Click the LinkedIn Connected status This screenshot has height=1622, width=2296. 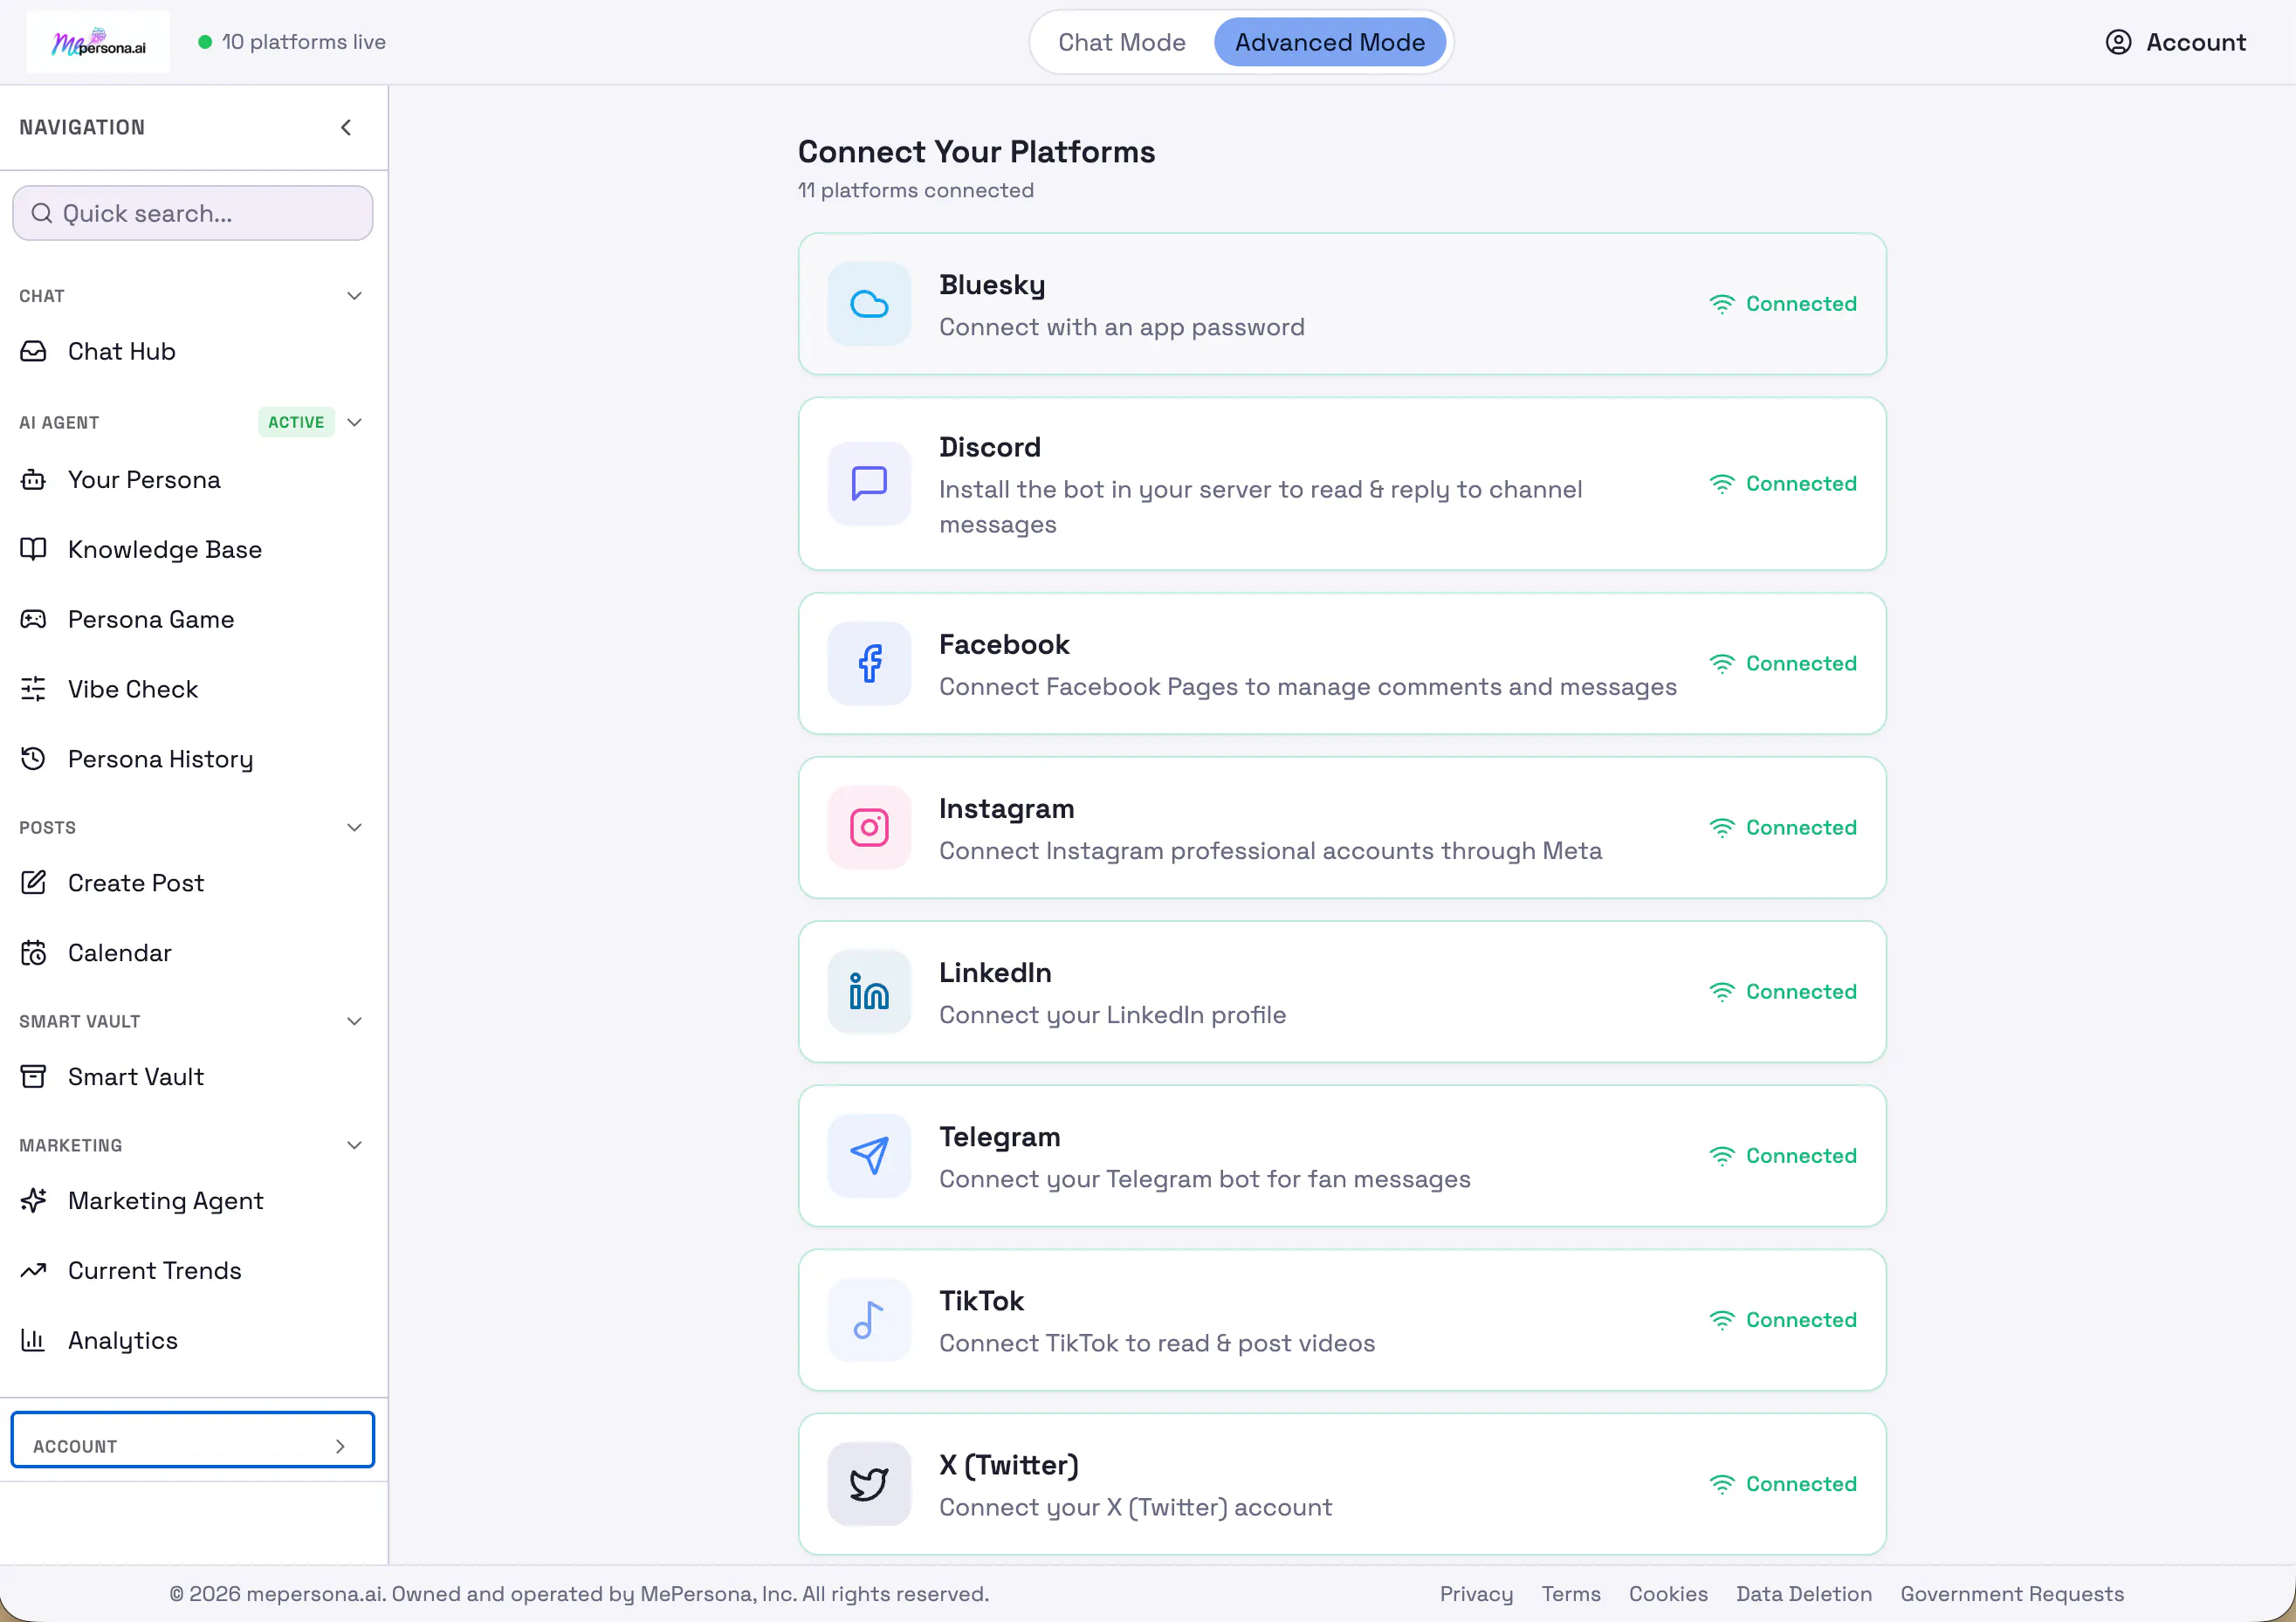point(1783,992)
